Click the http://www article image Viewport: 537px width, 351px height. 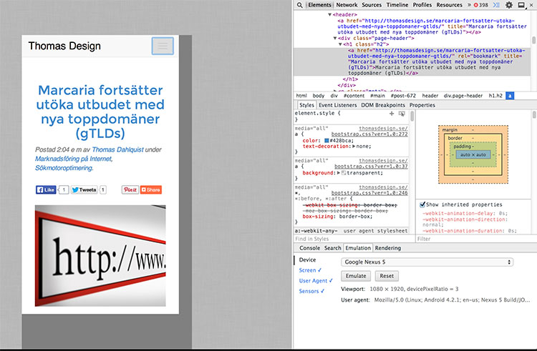100,256
